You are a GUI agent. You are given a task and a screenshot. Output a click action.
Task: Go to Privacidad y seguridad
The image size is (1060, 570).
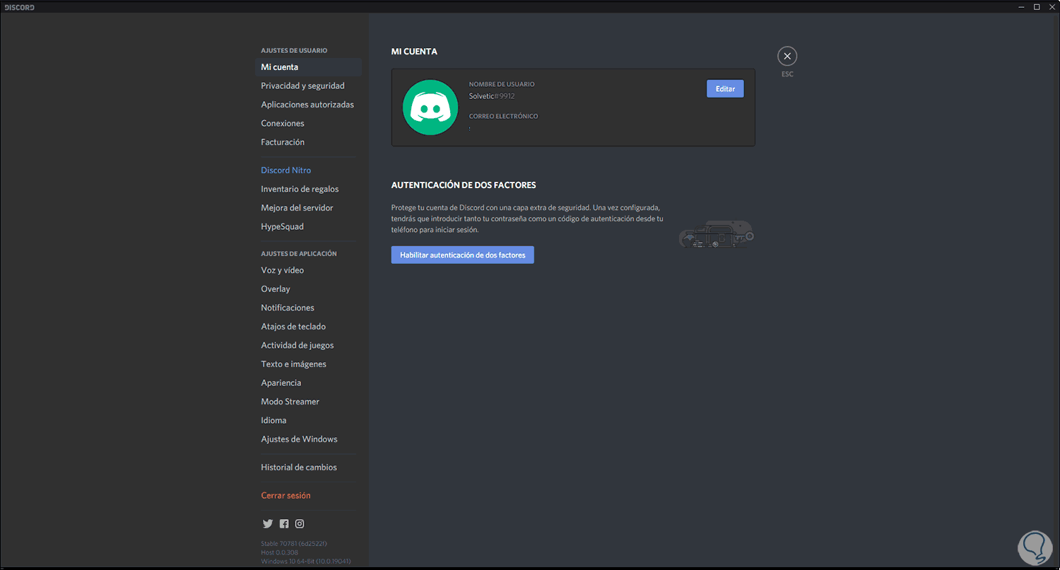coord(308,86)
